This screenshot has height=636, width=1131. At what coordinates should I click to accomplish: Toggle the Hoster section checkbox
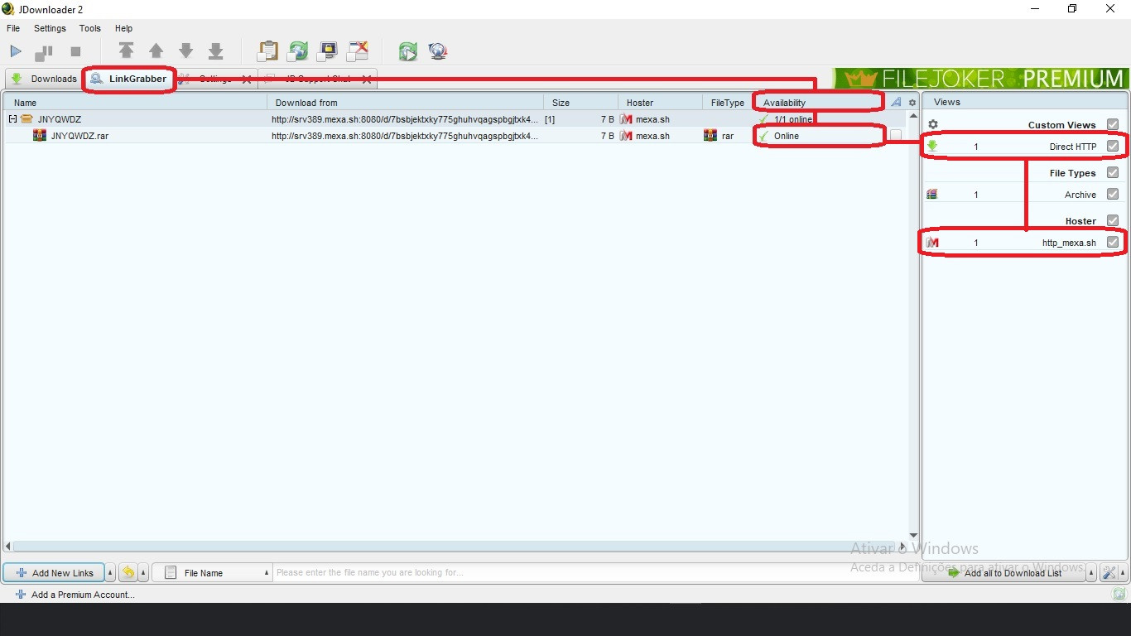(x=1113, y=220)
